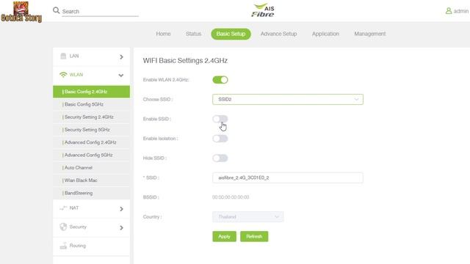Open Security Setting 5GHz menu item
This screenshot has width=470, height=264.
(x=91, y=130)
